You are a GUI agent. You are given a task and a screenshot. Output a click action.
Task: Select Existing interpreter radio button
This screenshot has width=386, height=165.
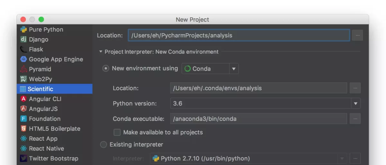click(x=104, y=145)
